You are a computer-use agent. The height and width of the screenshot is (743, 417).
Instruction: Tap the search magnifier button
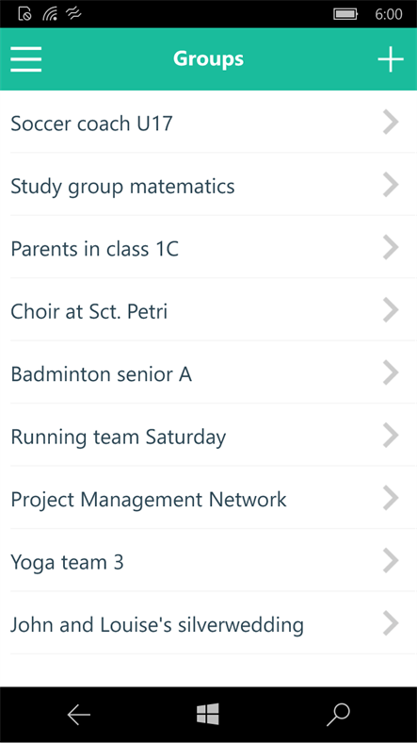(x=338, y=715)
